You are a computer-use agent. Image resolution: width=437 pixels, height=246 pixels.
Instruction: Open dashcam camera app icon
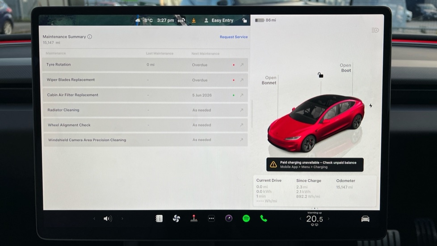coord(229,218)
